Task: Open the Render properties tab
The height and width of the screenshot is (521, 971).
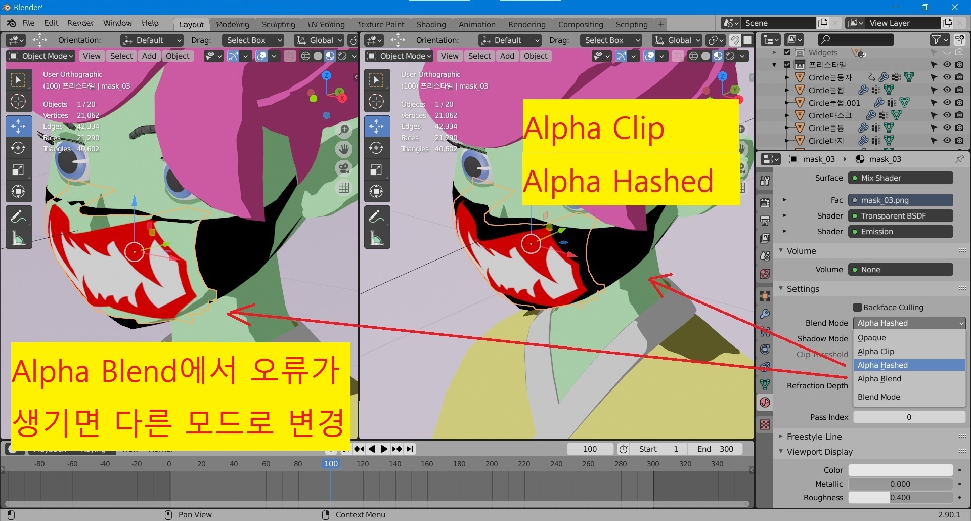Action: (765, 202)
